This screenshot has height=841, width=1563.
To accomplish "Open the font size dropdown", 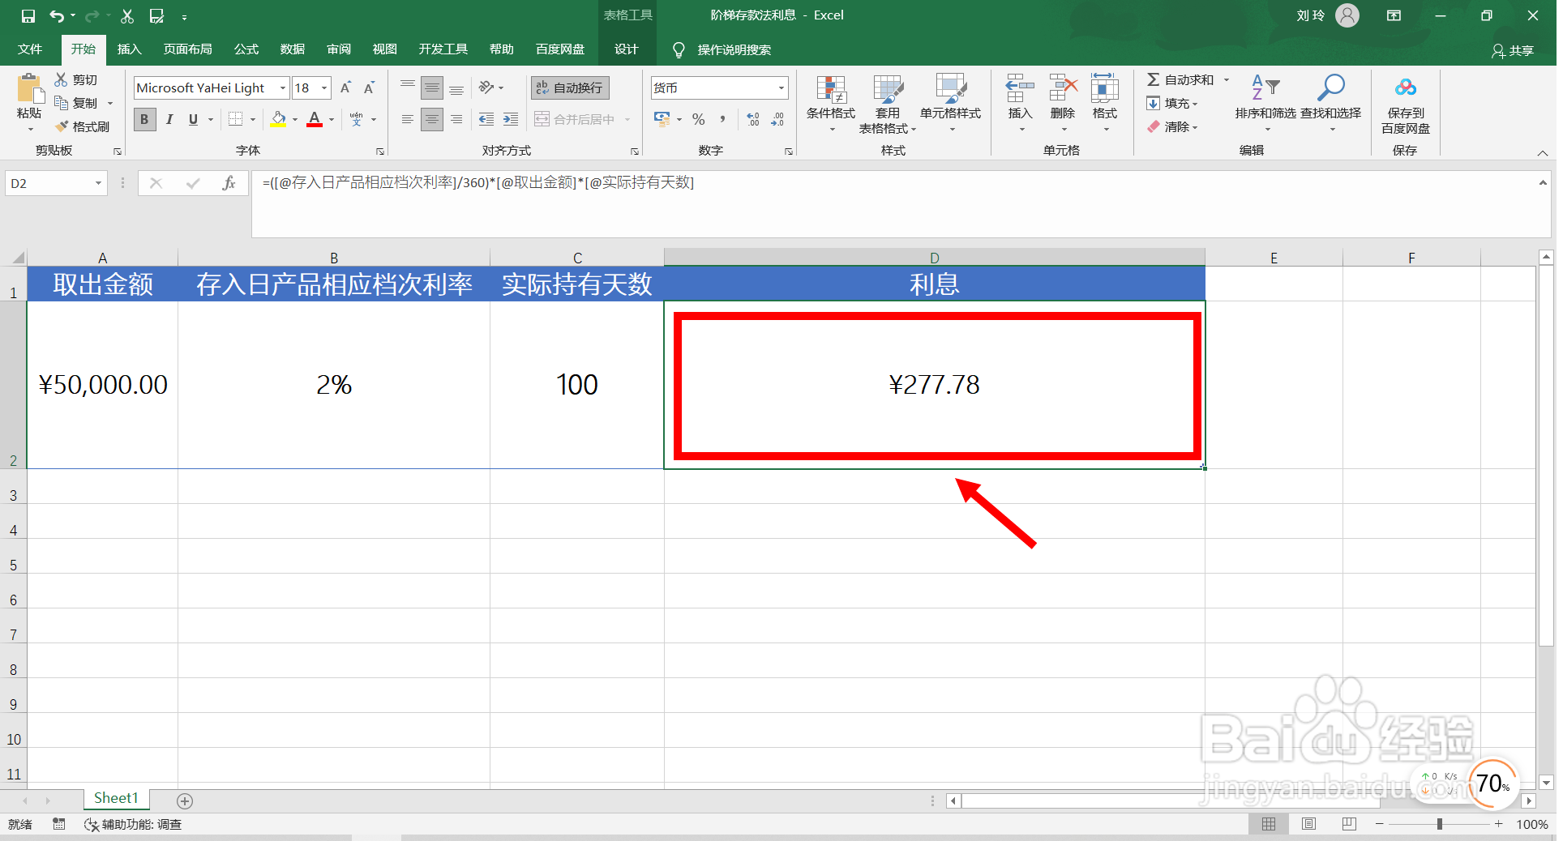I will pyautogui.click(x=324, y=88).
